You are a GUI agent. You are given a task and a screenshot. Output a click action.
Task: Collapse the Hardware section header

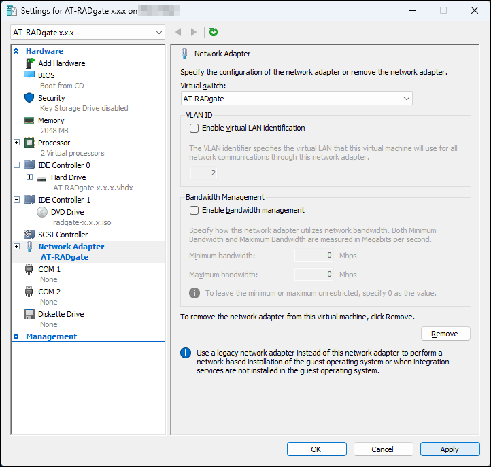point(16,51)
